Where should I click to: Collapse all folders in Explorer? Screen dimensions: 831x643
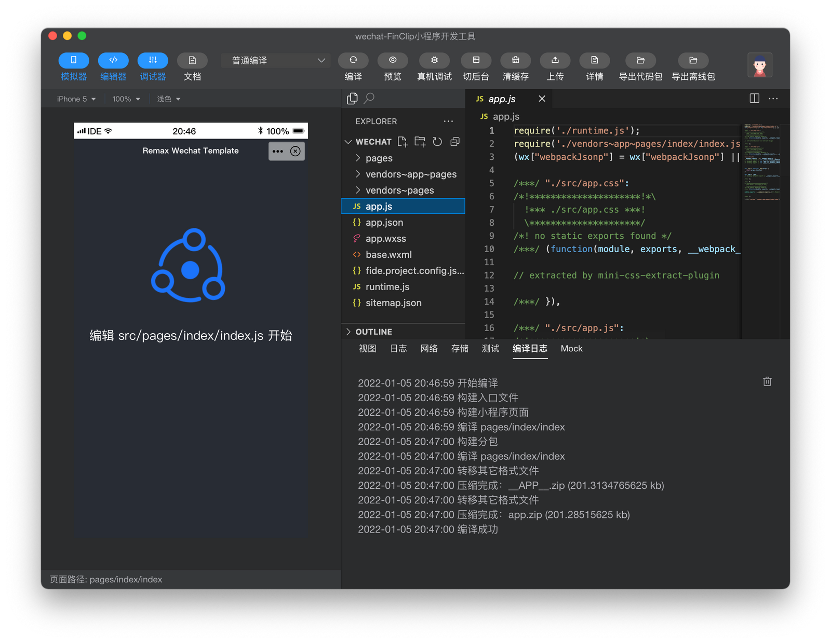(455, 142)
